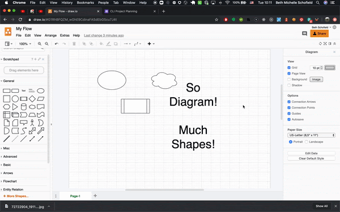340x212 pixels.
Task: Open the More Shapes link
Action: tap(16, 196)
